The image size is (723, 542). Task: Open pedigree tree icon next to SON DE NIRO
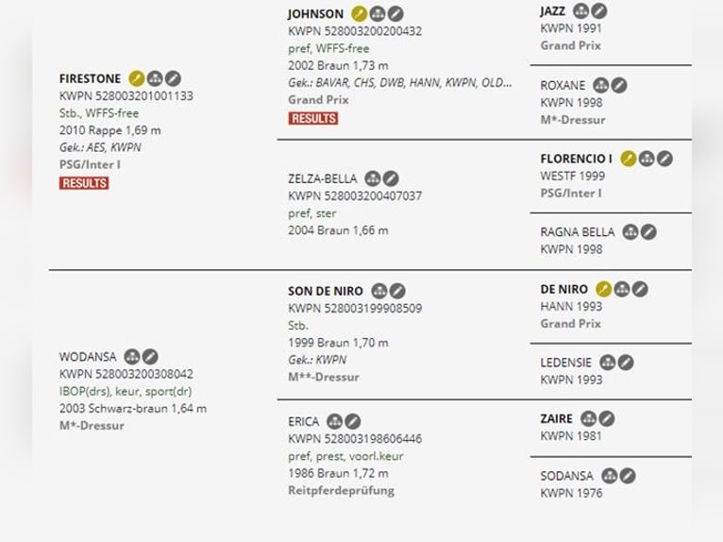point(379,291)
